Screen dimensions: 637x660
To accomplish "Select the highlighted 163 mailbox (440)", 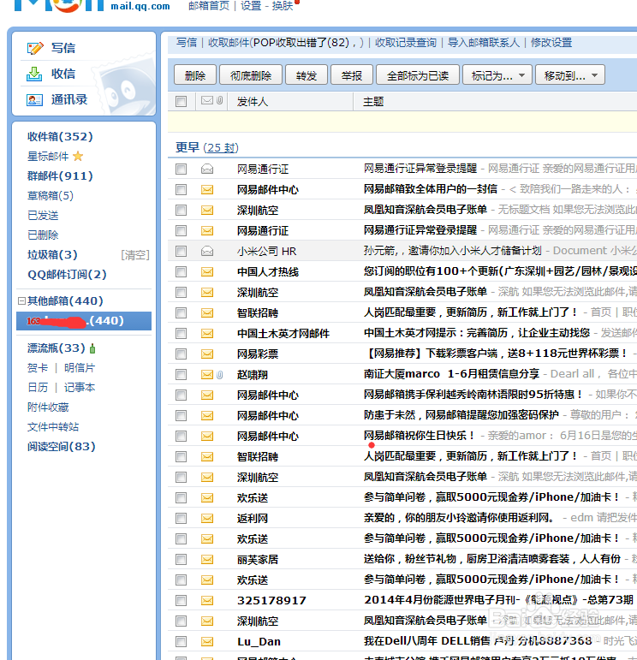I will pos(84,321).
